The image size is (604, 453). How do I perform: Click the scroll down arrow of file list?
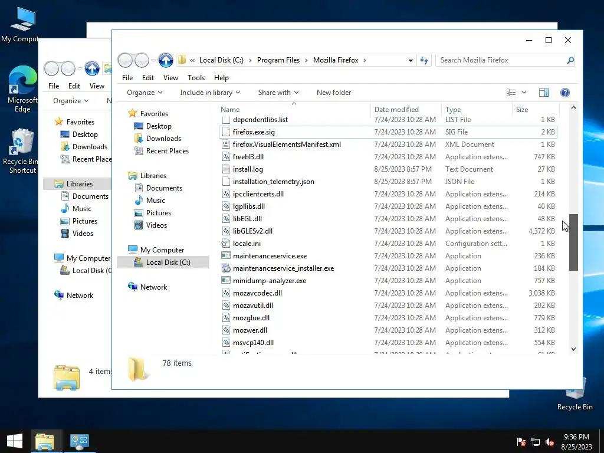click(573, 349)
